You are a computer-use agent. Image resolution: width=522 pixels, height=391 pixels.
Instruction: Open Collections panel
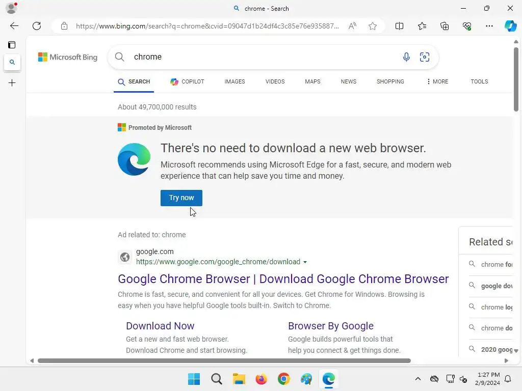click(445, 26)
